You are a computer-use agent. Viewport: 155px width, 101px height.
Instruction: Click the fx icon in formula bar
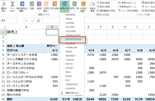pos(38,21)
